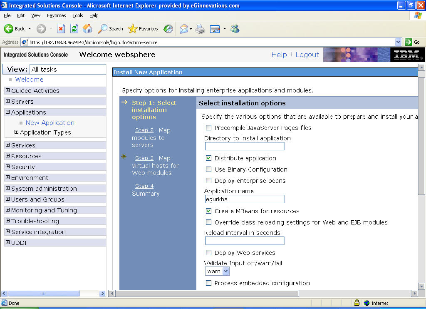Click Reload interval in seconds field
This screenshot has width=426, height=309.
[245, 241]
